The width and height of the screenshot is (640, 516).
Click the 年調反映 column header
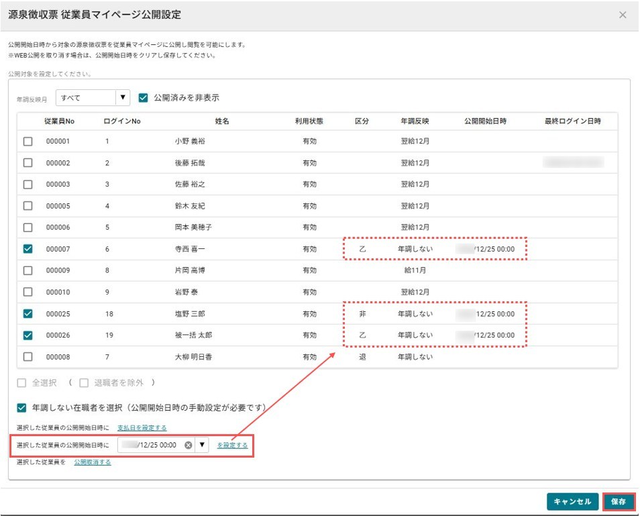(415, 121)
